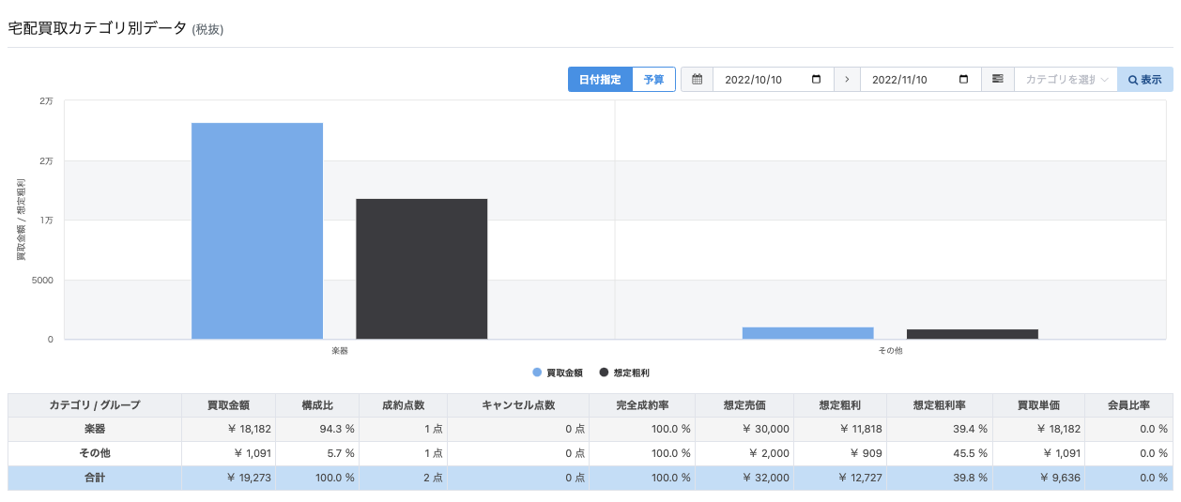Click the 想定粗利 column header
The image size is (1181, 502).
[840, 405]
